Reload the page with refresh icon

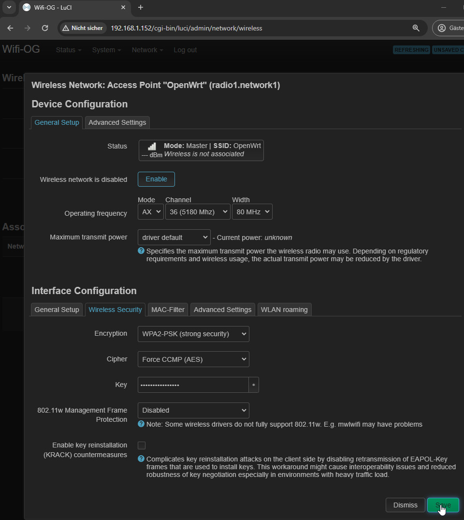[45, 28]
